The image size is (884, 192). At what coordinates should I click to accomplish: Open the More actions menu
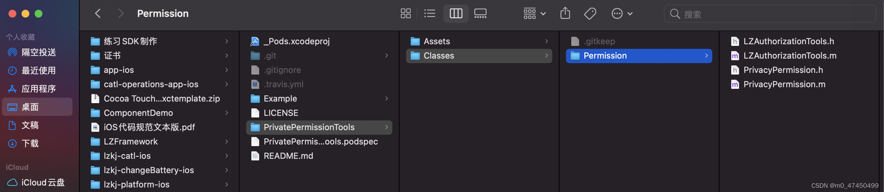622,14
